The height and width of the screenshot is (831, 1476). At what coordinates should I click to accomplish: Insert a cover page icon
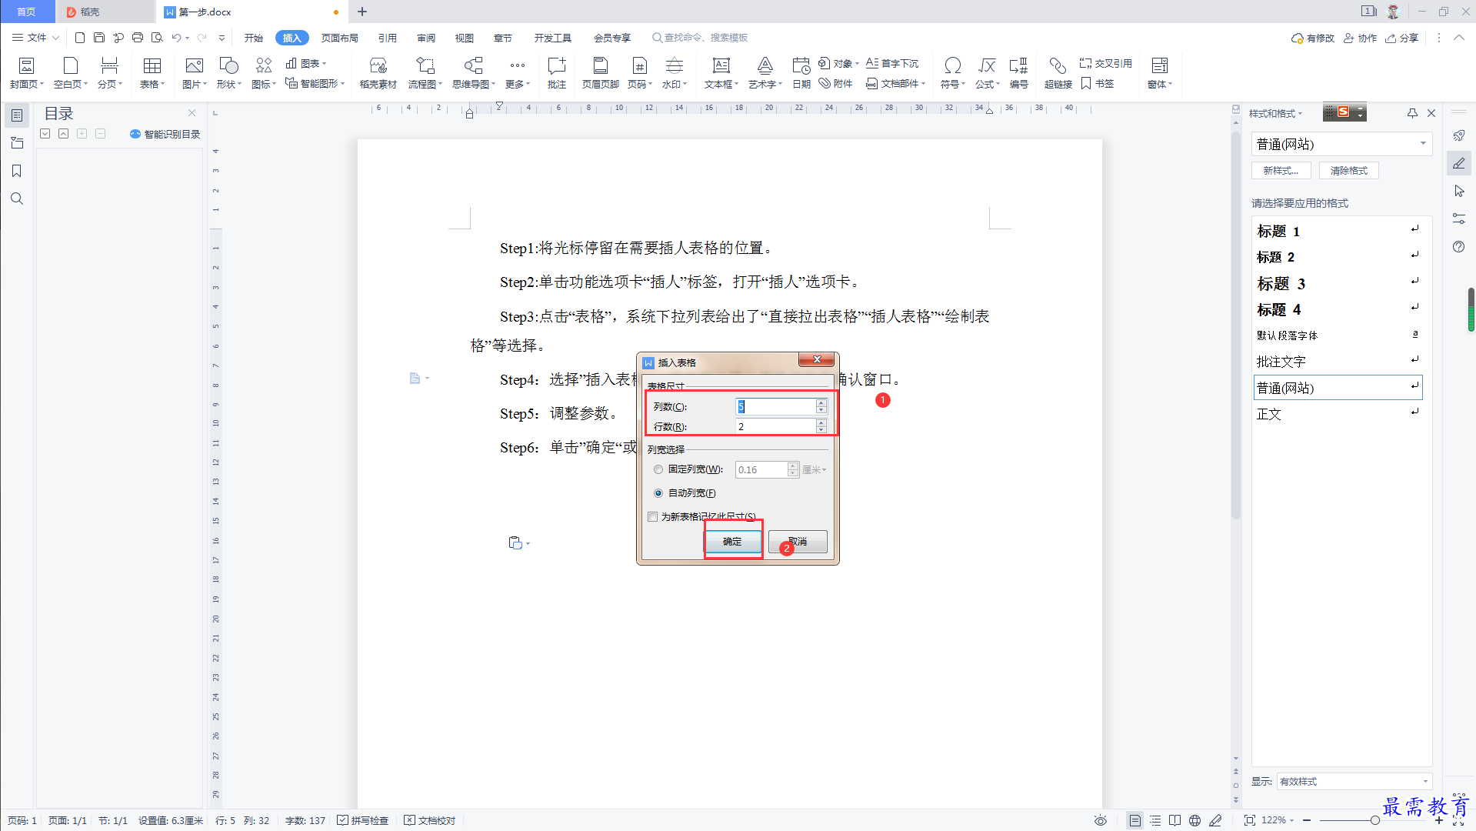pyautogui.click(x=26, y=73)
